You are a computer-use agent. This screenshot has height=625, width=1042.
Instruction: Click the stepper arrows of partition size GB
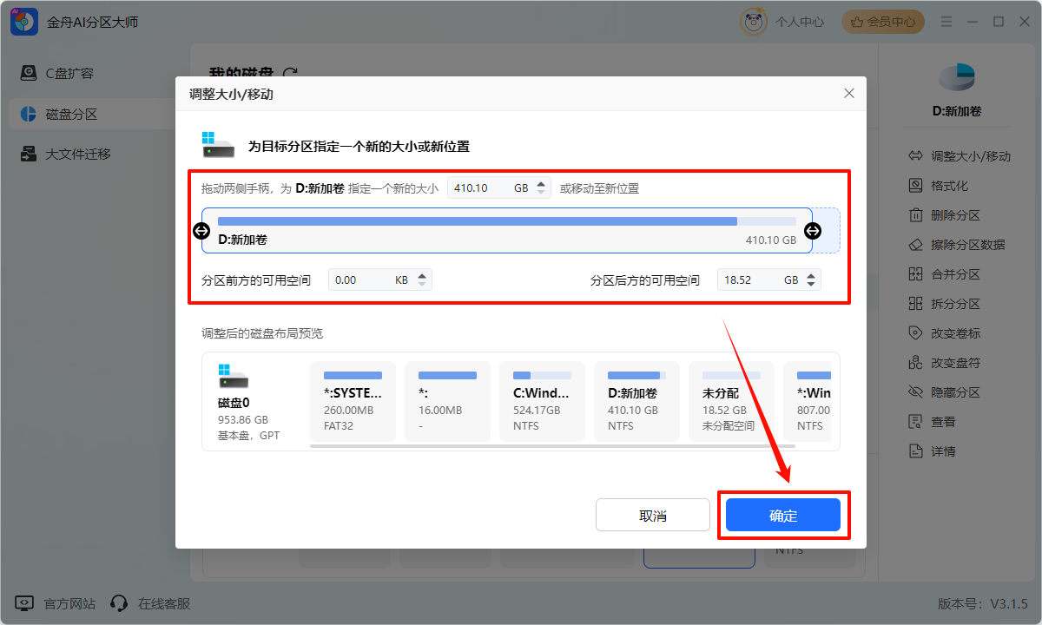point(542,188)
